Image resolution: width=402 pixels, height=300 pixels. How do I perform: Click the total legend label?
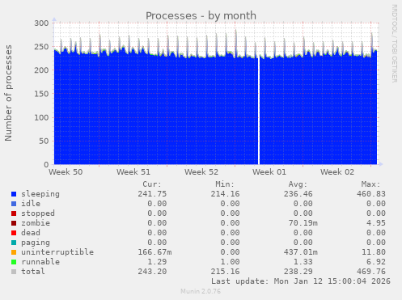[x=33, y=272]
